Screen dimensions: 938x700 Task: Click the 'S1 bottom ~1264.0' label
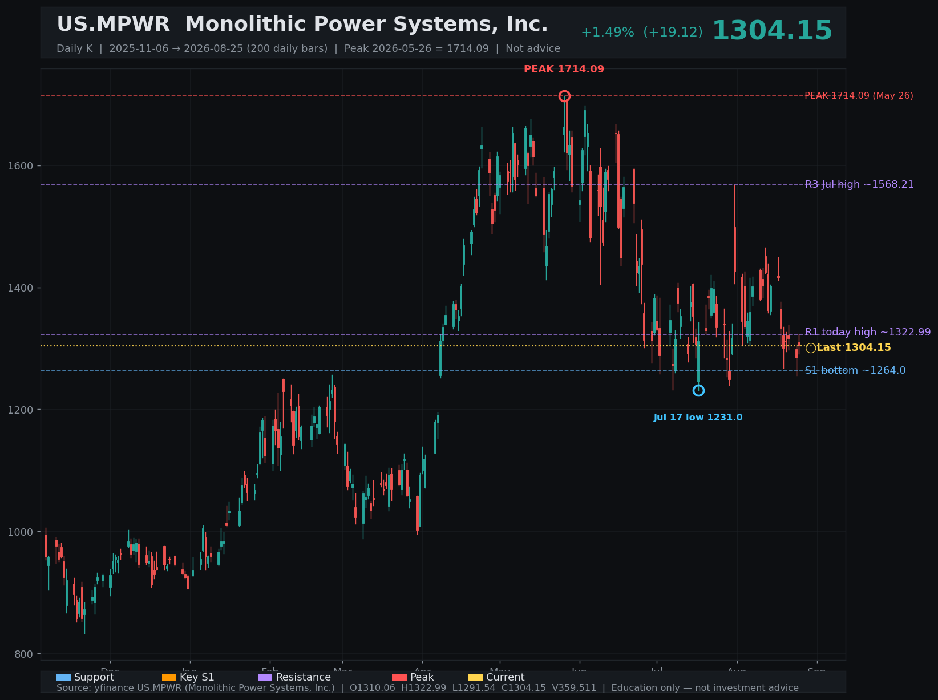coord(855,370)
